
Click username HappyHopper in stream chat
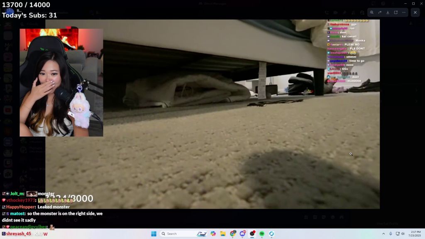pyautogui.click(x=21, y=207)
